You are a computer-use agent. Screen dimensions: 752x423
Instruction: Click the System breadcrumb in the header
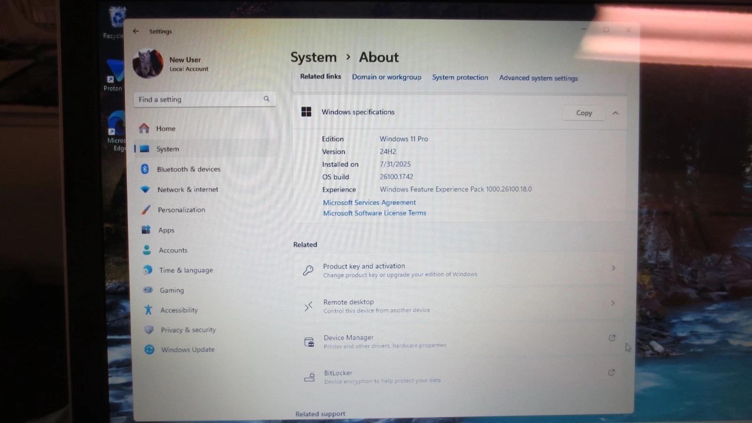313,57
